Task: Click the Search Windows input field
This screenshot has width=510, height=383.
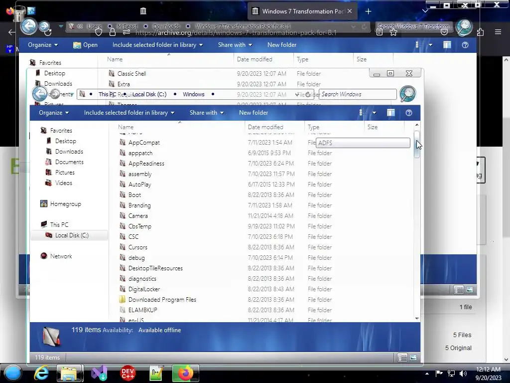Action: pos(358,94)
